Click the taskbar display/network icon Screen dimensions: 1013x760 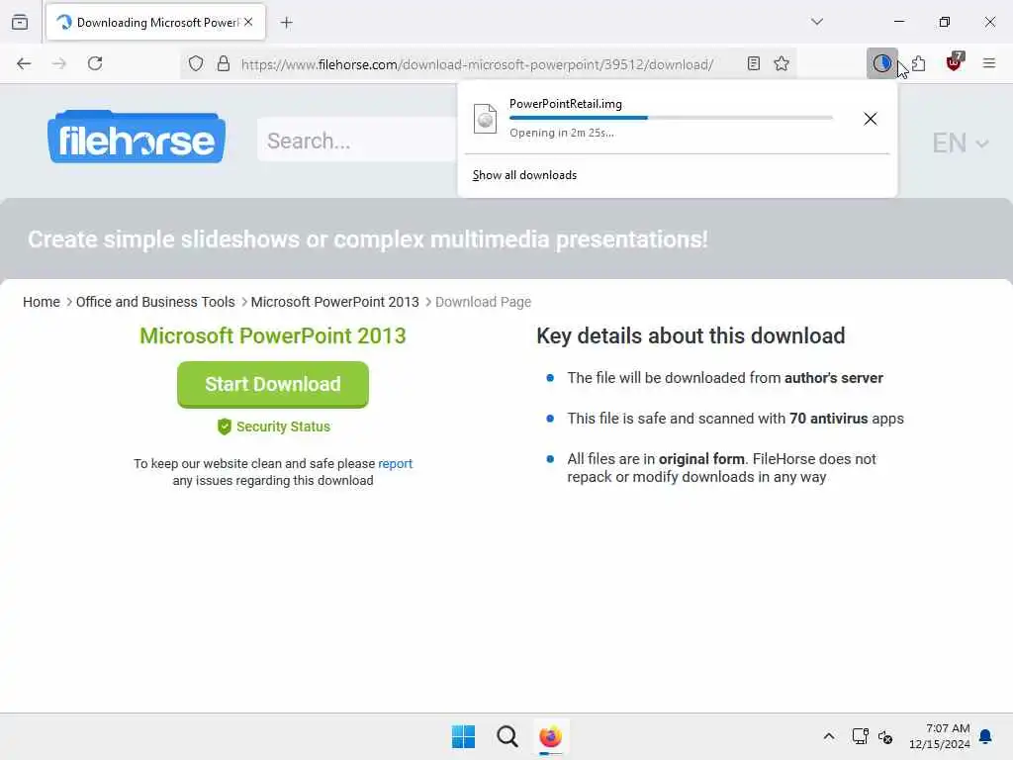click(860, 736)
